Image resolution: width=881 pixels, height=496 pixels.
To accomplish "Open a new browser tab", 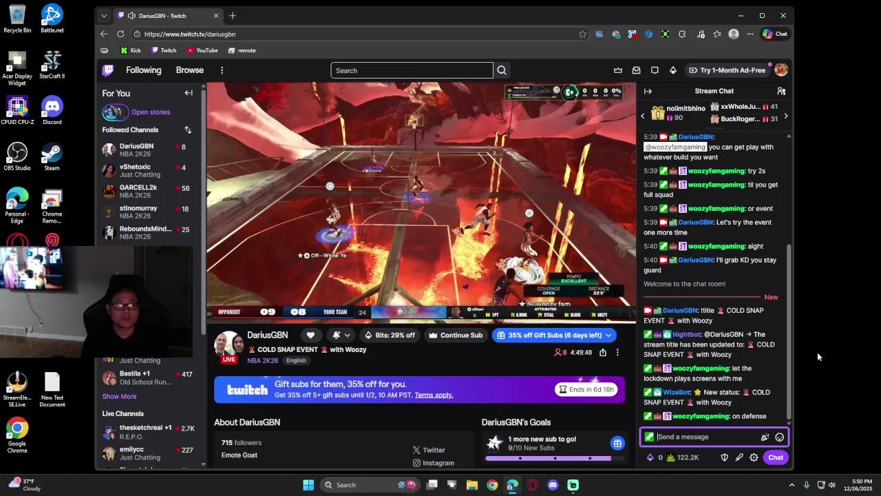I will point(233,16).
